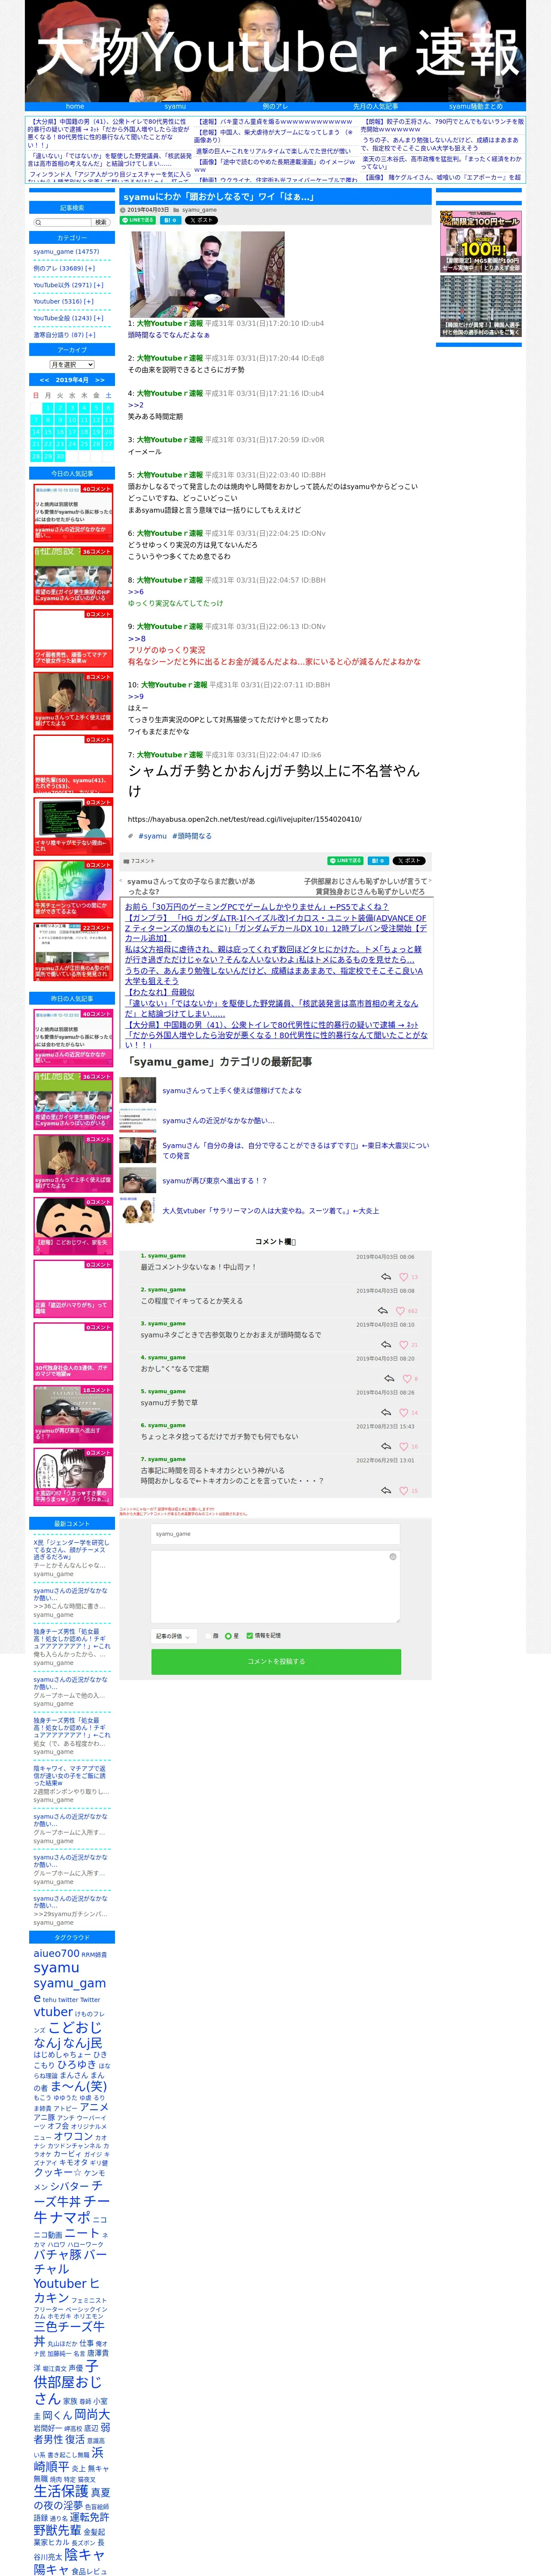Open home tab in navigation bar
This screenshot has height=2576, width=551.
pos(75,106)
